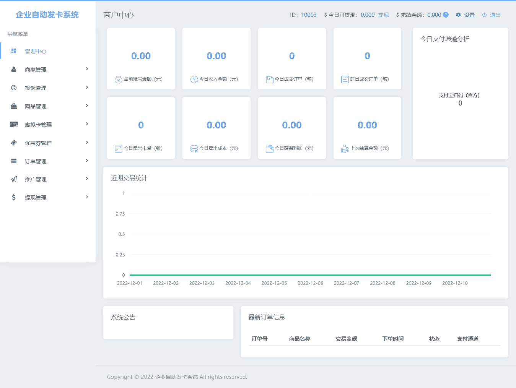
Task: Click the 投诉管理 sad-face icon
Action: pos(14,88)
